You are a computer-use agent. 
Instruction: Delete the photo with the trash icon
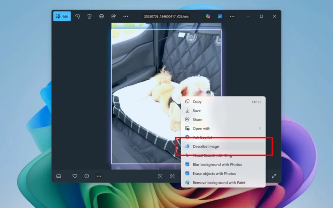pyautogui.click(x=89, y=16)
